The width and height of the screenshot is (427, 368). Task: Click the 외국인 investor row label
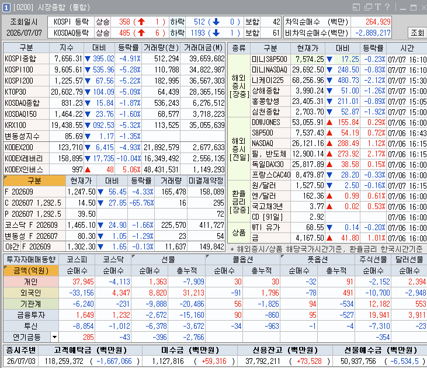coord(31,293)
